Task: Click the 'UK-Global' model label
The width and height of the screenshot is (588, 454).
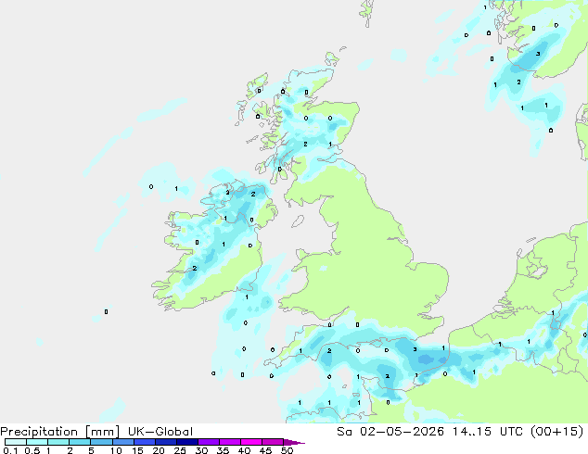Action: pos(160,432)
